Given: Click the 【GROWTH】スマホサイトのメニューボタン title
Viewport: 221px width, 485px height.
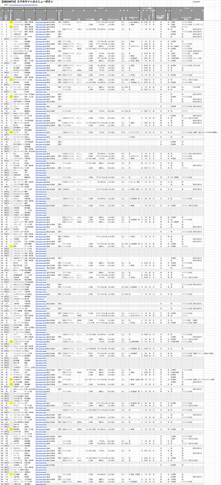Looking at the screenshot, I should click(28, 2).
